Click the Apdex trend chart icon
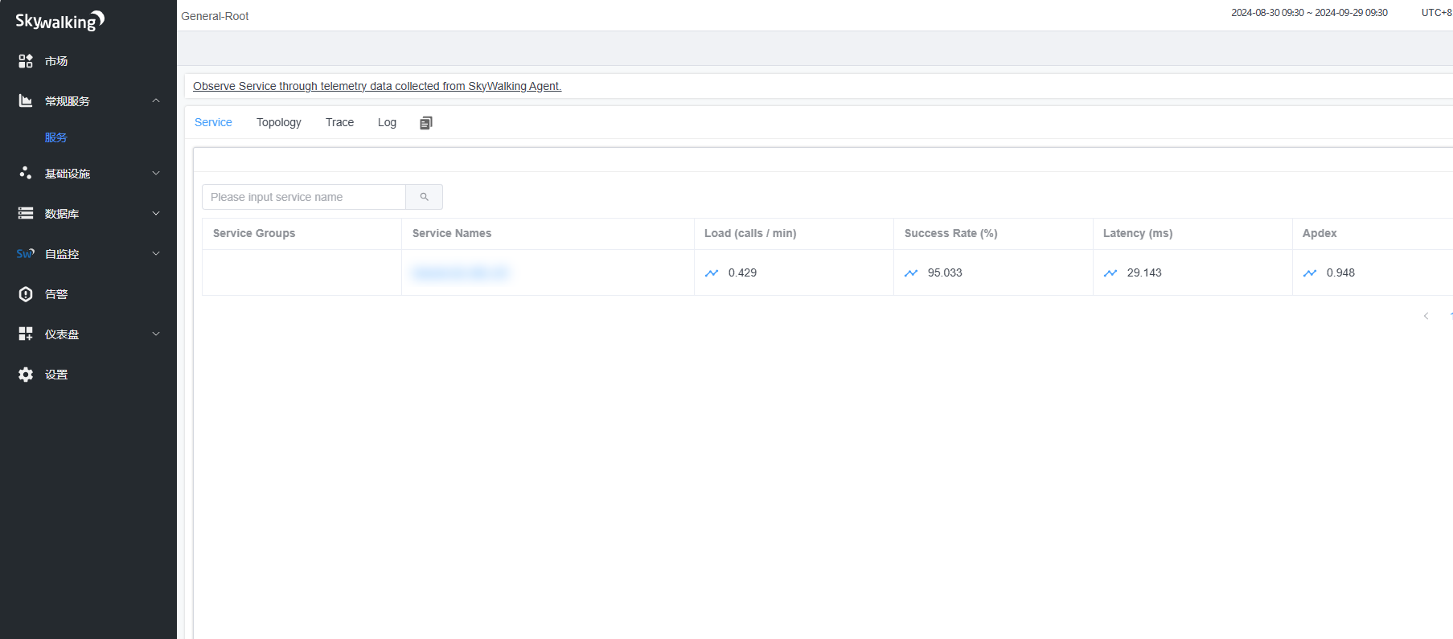This screenshot has height=639, width=1453. (1310, 273)
